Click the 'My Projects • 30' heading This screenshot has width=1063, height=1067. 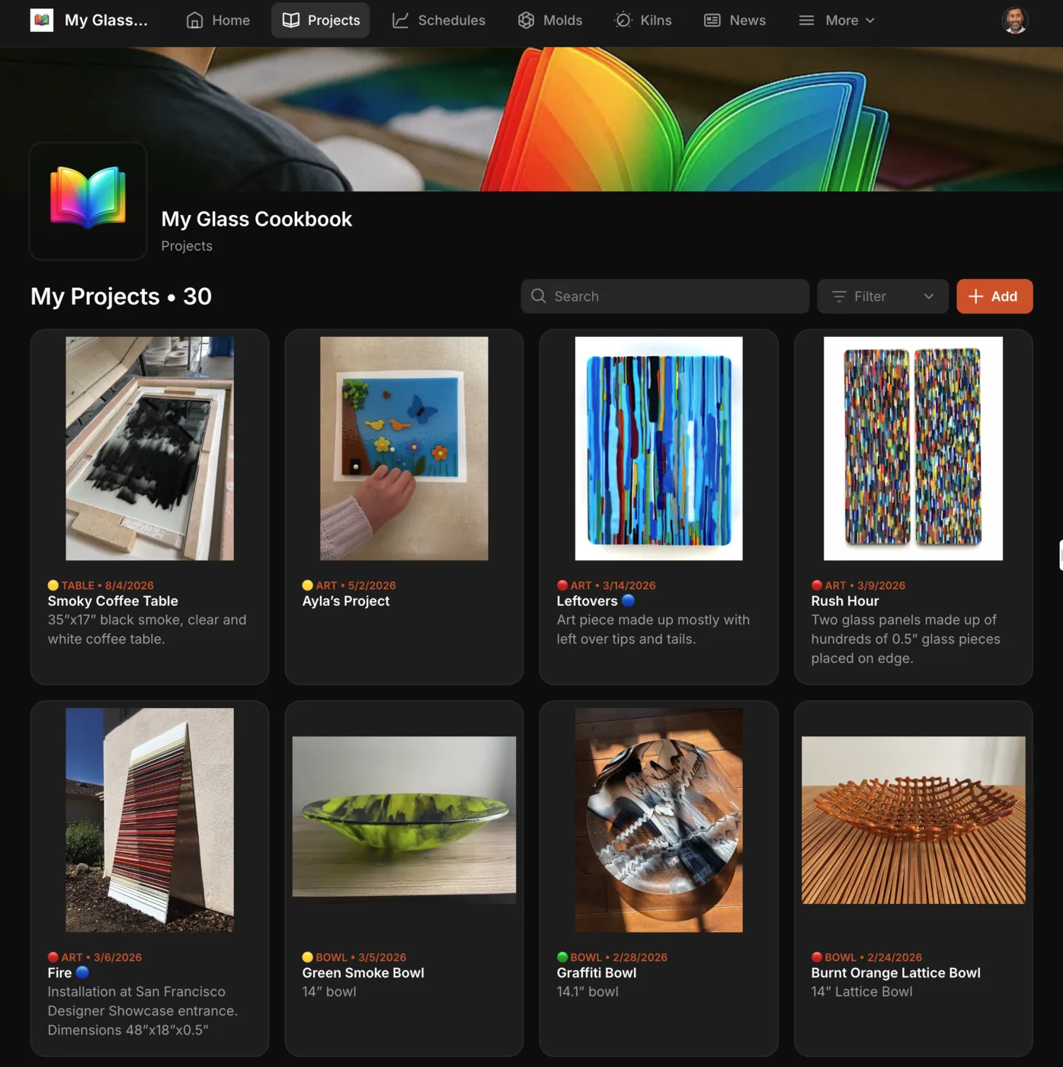point(121,296)
